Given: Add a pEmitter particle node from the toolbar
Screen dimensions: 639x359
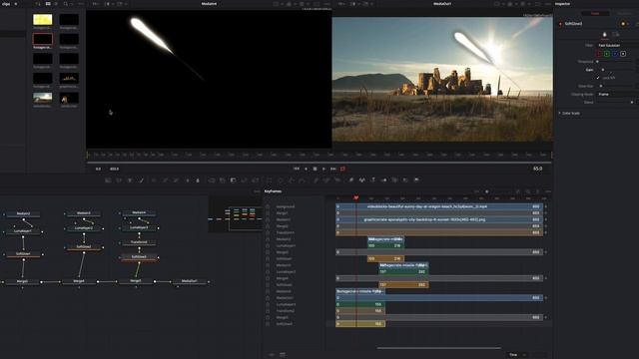Looking at the screenshot, I should coord(316,179).
